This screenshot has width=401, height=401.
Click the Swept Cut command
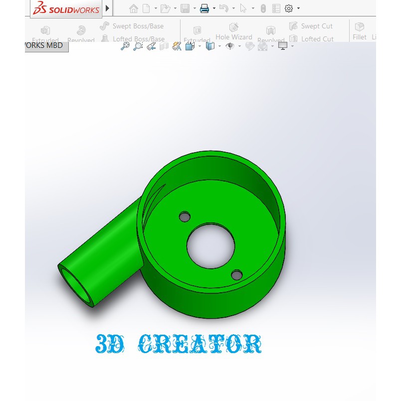(311, 26)
